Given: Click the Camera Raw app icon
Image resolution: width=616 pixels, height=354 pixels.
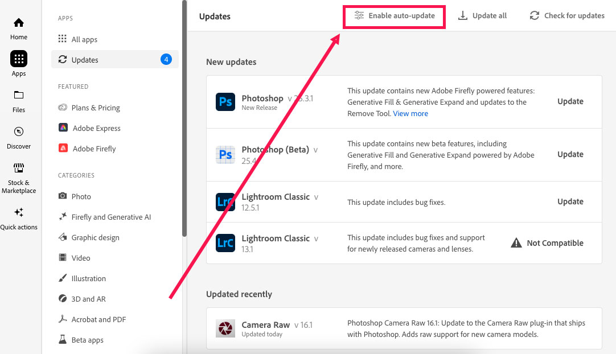Looking at the screenshot, I should pos(225,329).
